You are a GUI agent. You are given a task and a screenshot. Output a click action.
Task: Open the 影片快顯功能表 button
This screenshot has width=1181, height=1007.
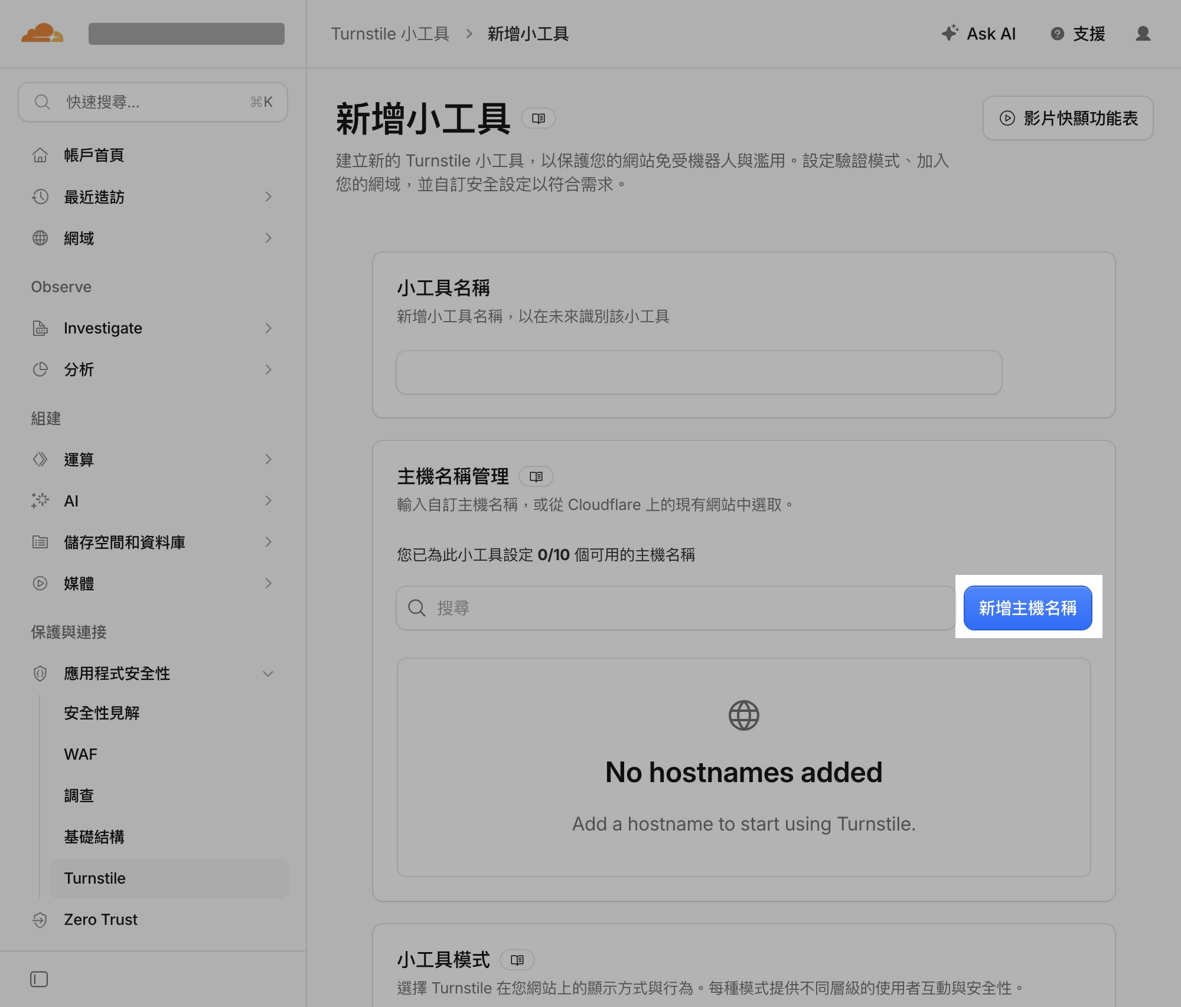[1068, 118]
